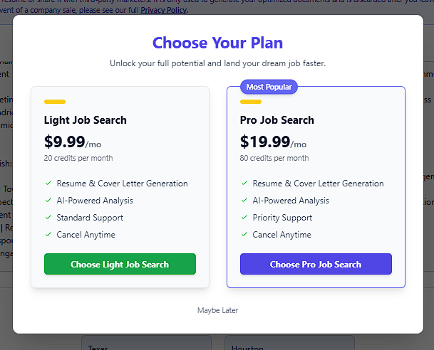Click the yellow accent bar on Light plan
Viewport: 434px width, 350px height.
pyautogui.click(x=55, y=102)
